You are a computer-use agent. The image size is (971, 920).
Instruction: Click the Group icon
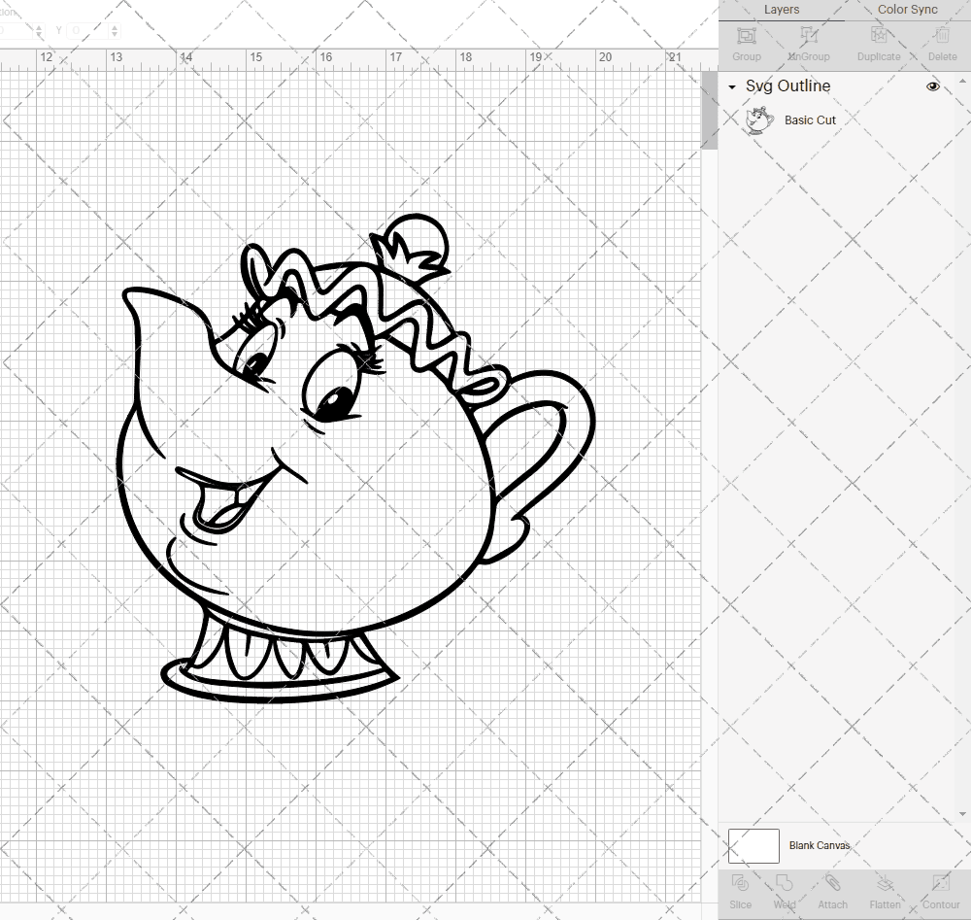[x=746, y=41]
